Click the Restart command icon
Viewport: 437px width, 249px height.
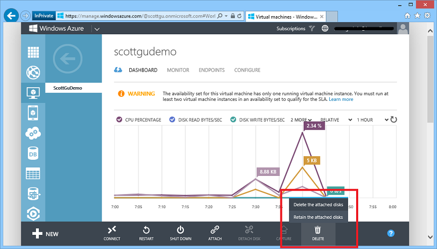147,230
